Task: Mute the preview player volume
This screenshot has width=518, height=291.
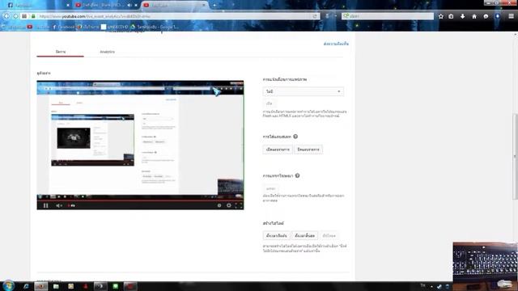Action: point(58,205)
